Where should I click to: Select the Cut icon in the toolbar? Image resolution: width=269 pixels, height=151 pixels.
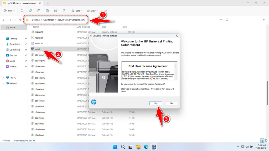click(x=22, y=10)
